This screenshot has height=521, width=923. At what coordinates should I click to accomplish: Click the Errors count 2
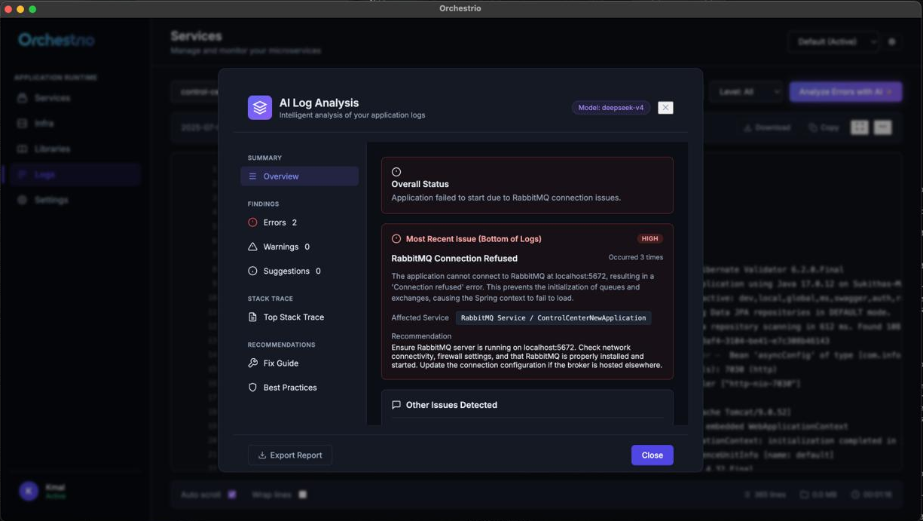(x=295, y=222)
